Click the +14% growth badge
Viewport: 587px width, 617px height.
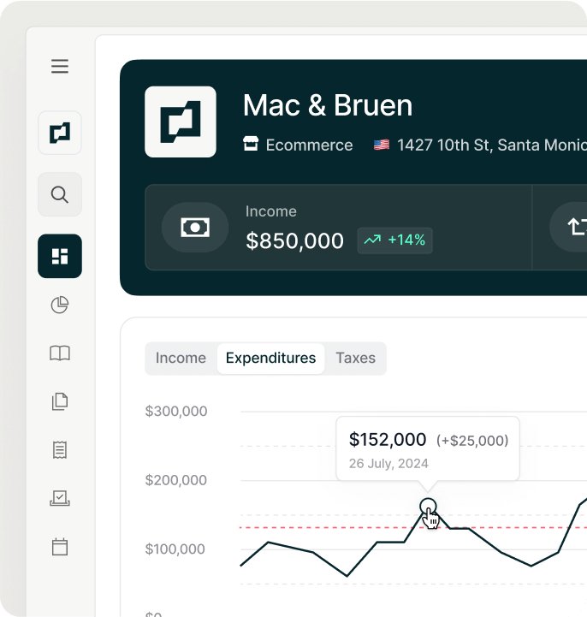click(x=394, y=240)
